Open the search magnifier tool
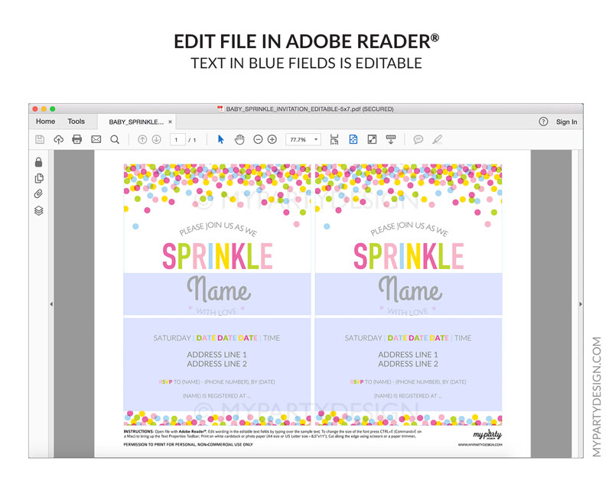This screenshot has width=612, height=487. (115, 140)
